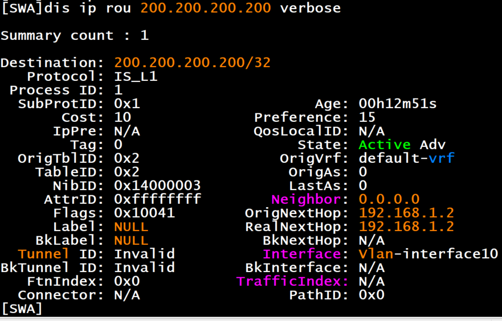Click the LastAs value 0
The image size is (502, 321).
(363, 186)
